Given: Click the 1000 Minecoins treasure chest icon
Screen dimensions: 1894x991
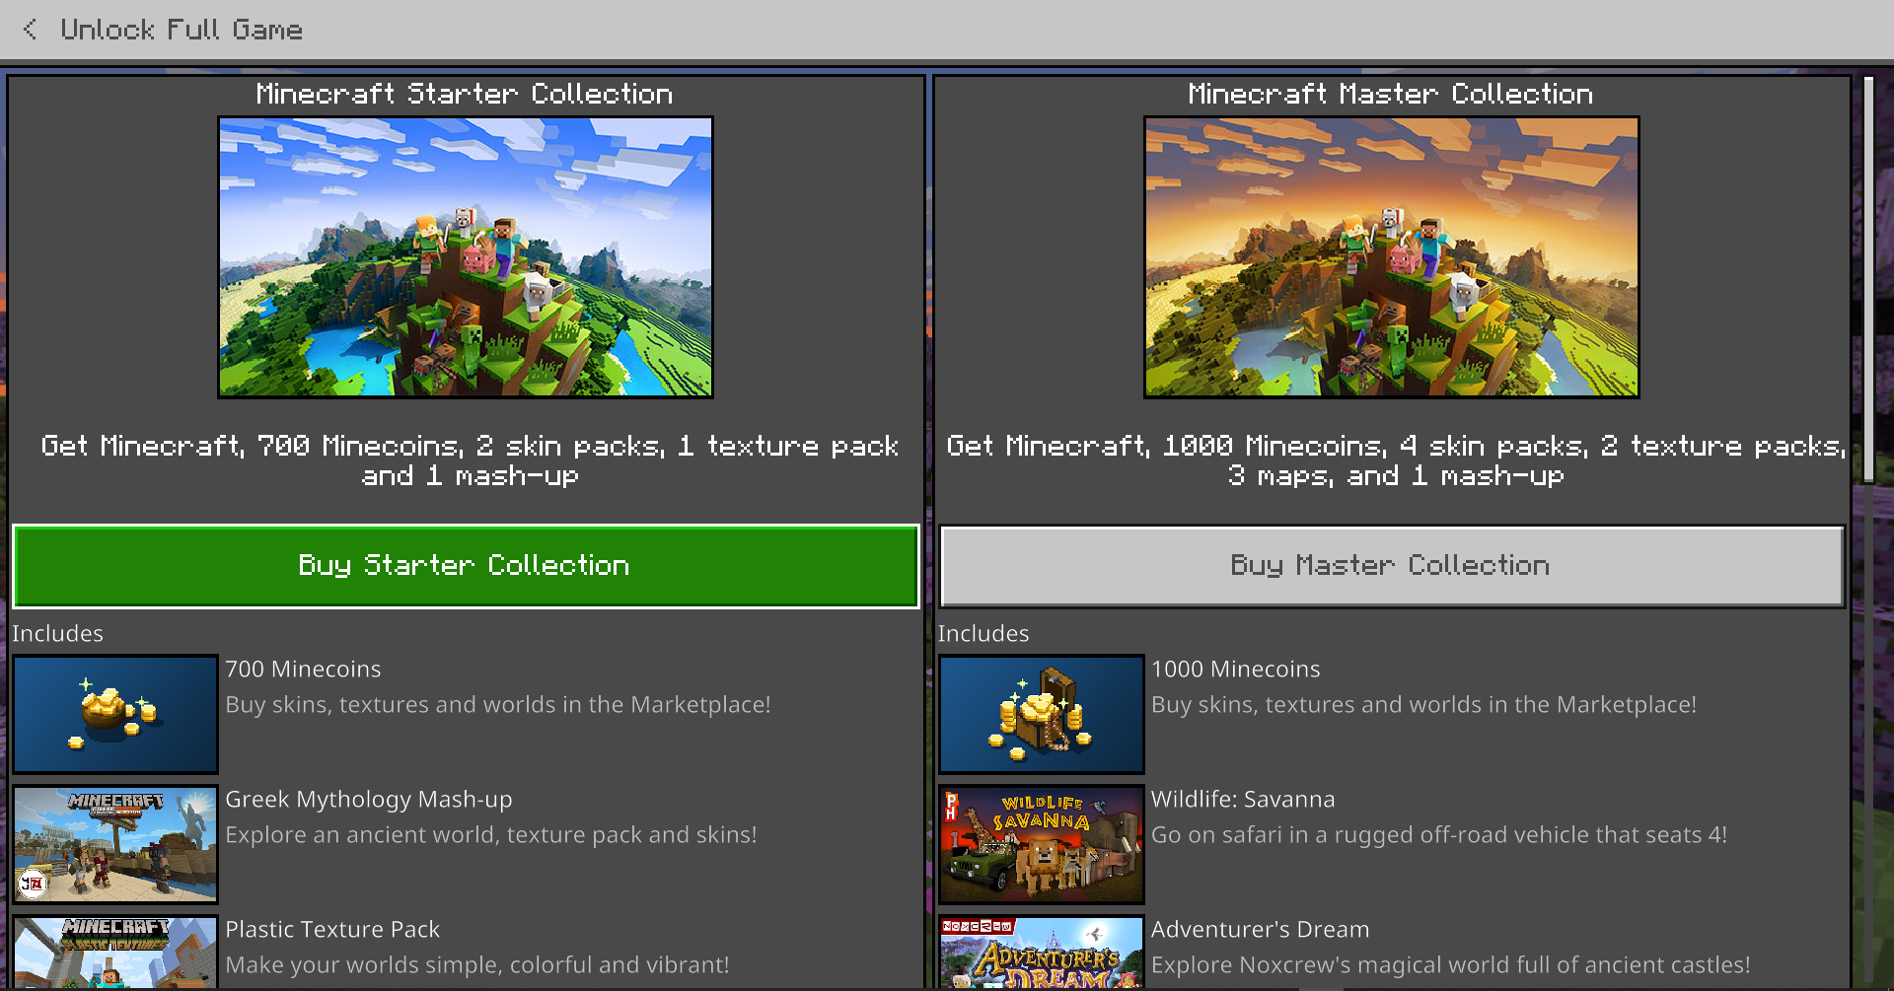Looking at the screenshot, I should pos(1042,714).
